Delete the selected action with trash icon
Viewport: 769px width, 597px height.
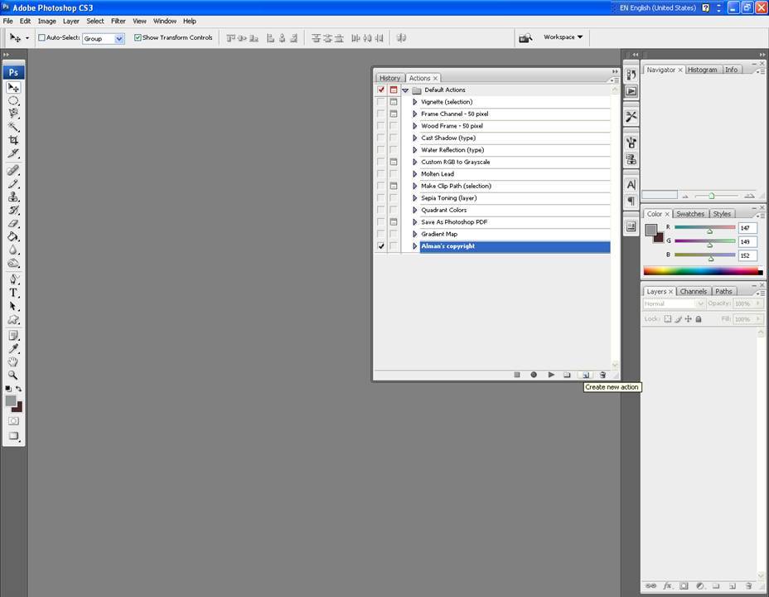coord(602,375)
